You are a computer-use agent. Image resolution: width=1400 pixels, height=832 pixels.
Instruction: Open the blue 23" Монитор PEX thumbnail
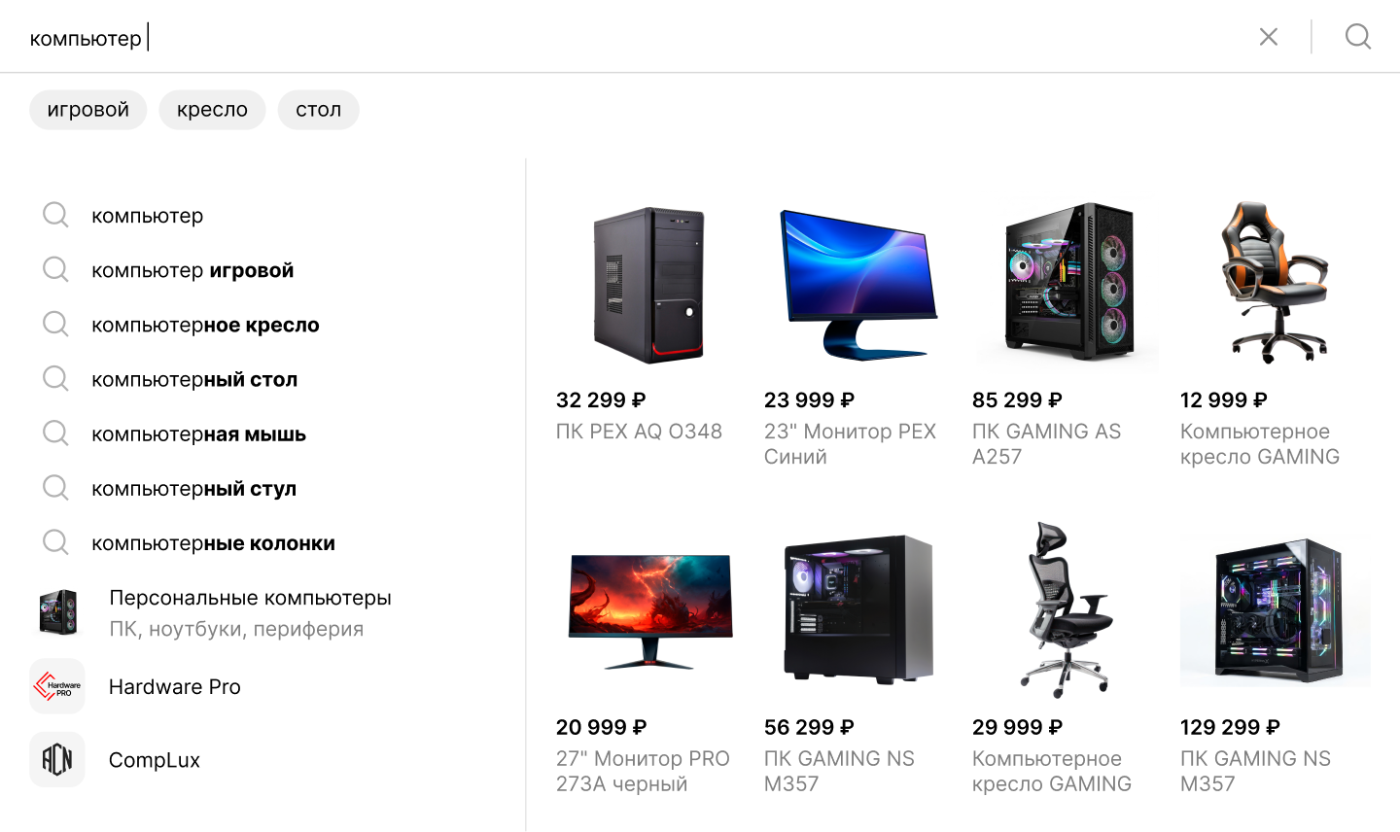click(x=857, y=284)
